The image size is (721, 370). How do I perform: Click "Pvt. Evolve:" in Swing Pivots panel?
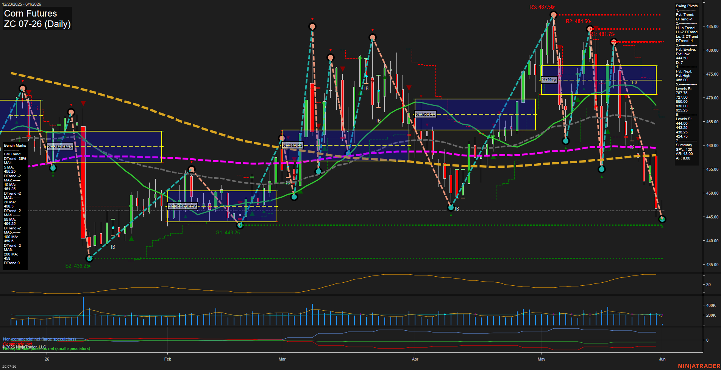pyautogui.click(x=686, y=50)
